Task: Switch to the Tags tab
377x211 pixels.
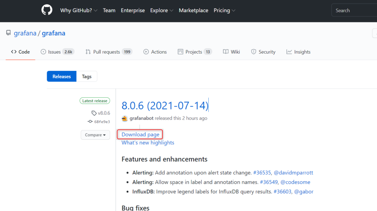Action: pyautogui.click(x=87, y=76)
